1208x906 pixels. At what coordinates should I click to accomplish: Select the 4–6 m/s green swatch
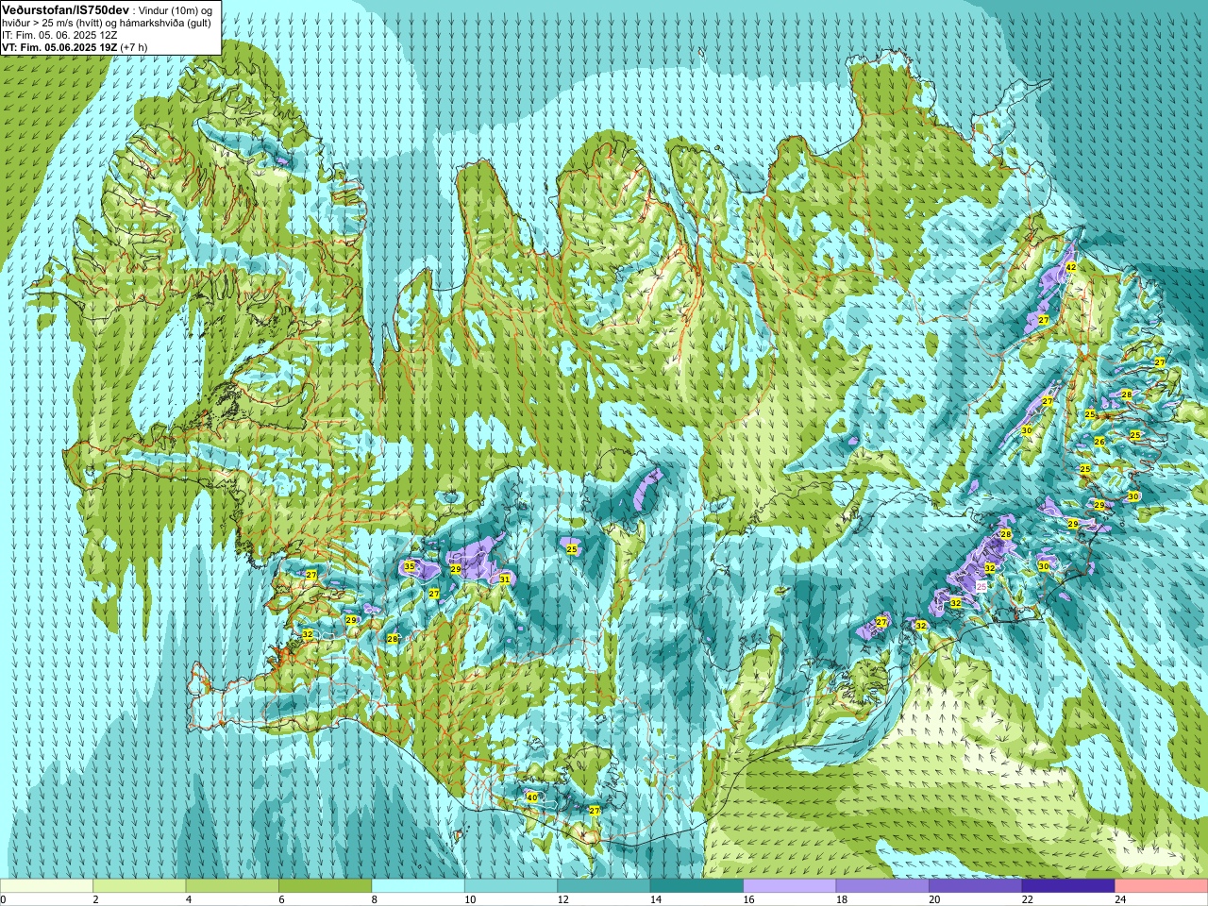coord(232,886)
